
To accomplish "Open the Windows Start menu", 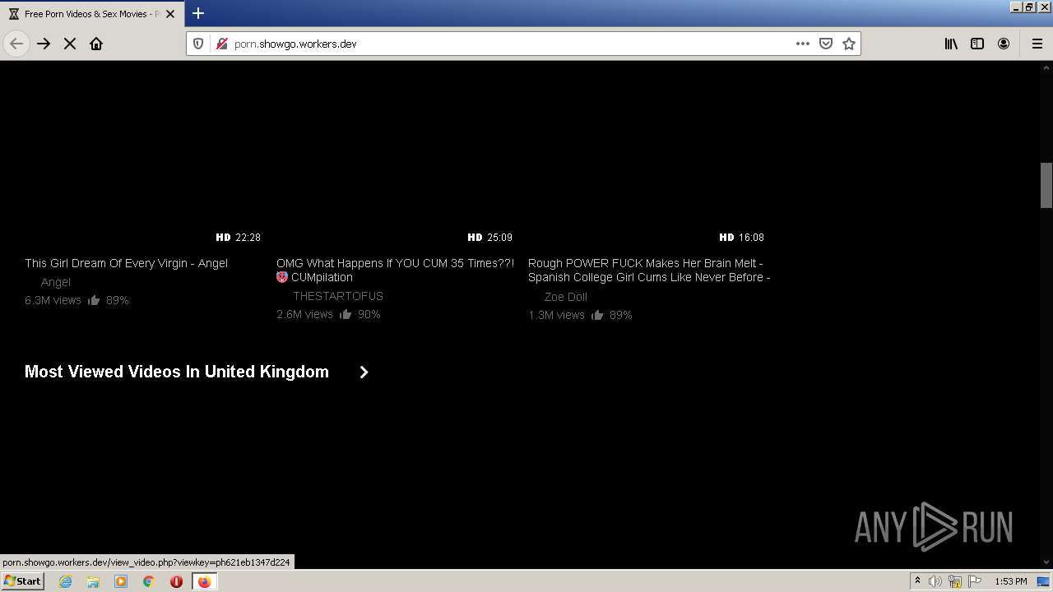I will coord(23,580).
